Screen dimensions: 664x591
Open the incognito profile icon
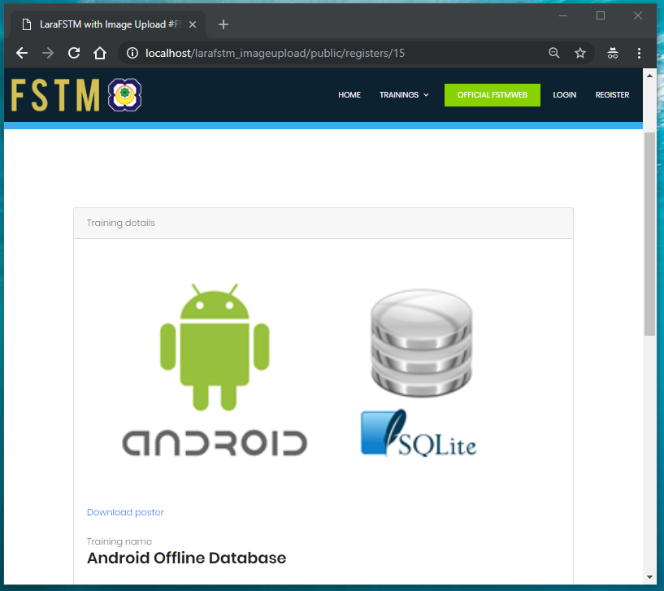(613, 53)
